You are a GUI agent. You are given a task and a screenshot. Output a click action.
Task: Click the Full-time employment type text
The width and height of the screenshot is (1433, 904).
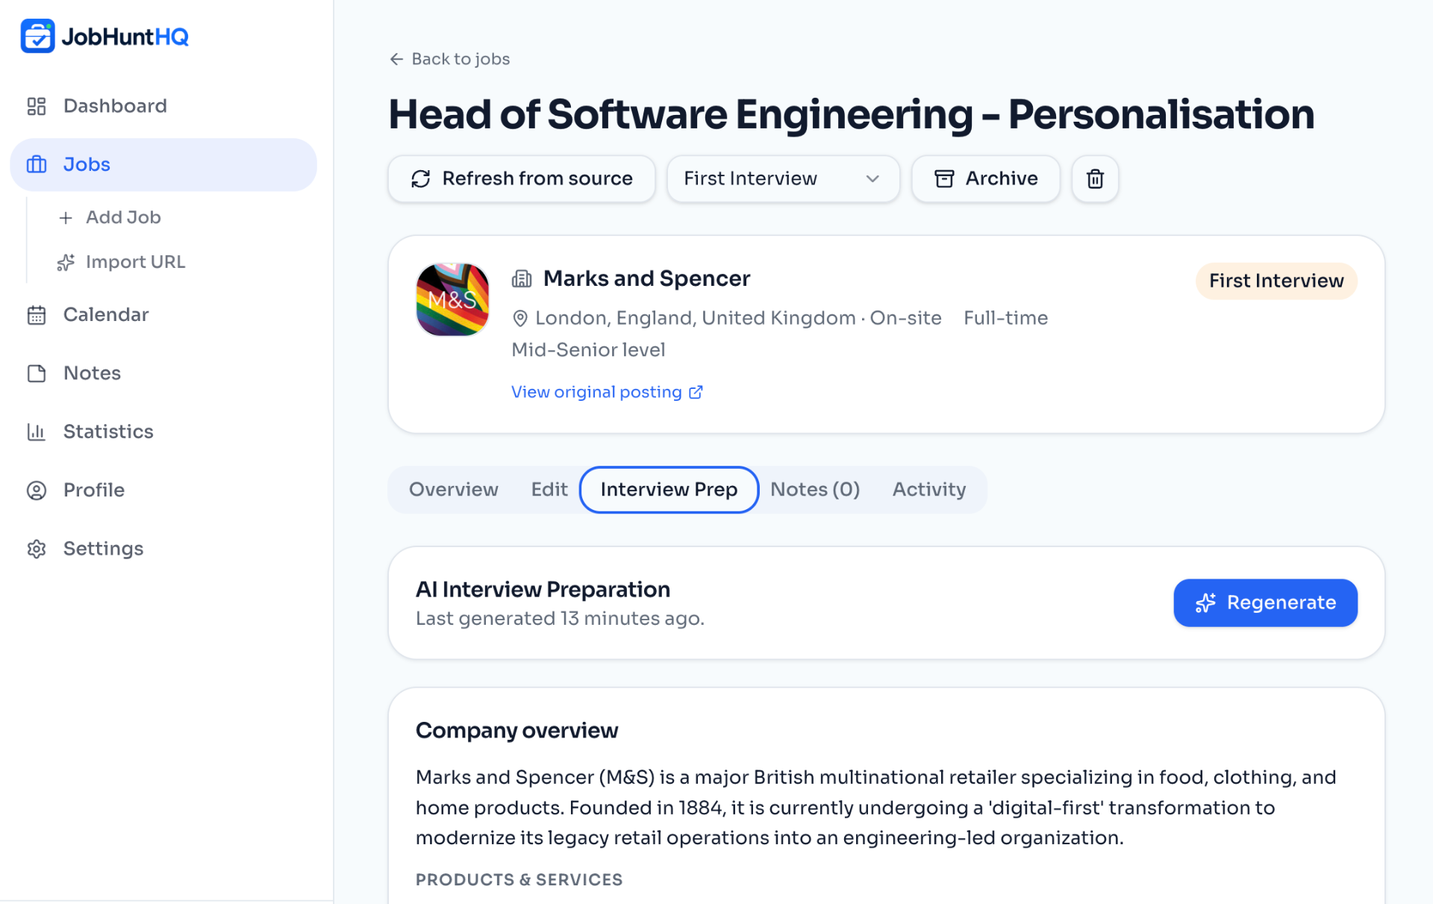pyautogui.click(x=1005, y=318)
